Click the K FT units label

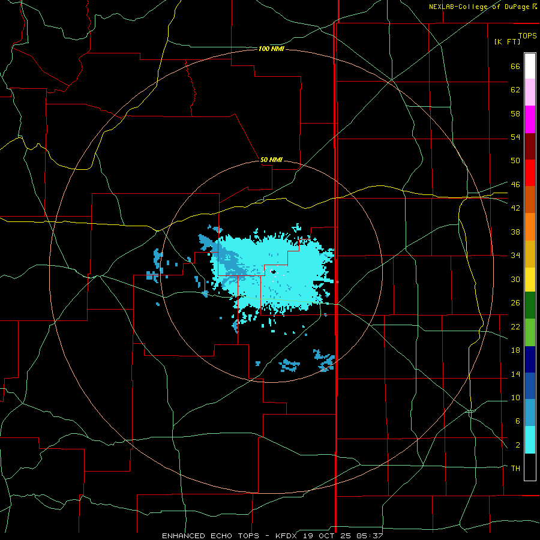pyautogui.click(x=508, y=41)
